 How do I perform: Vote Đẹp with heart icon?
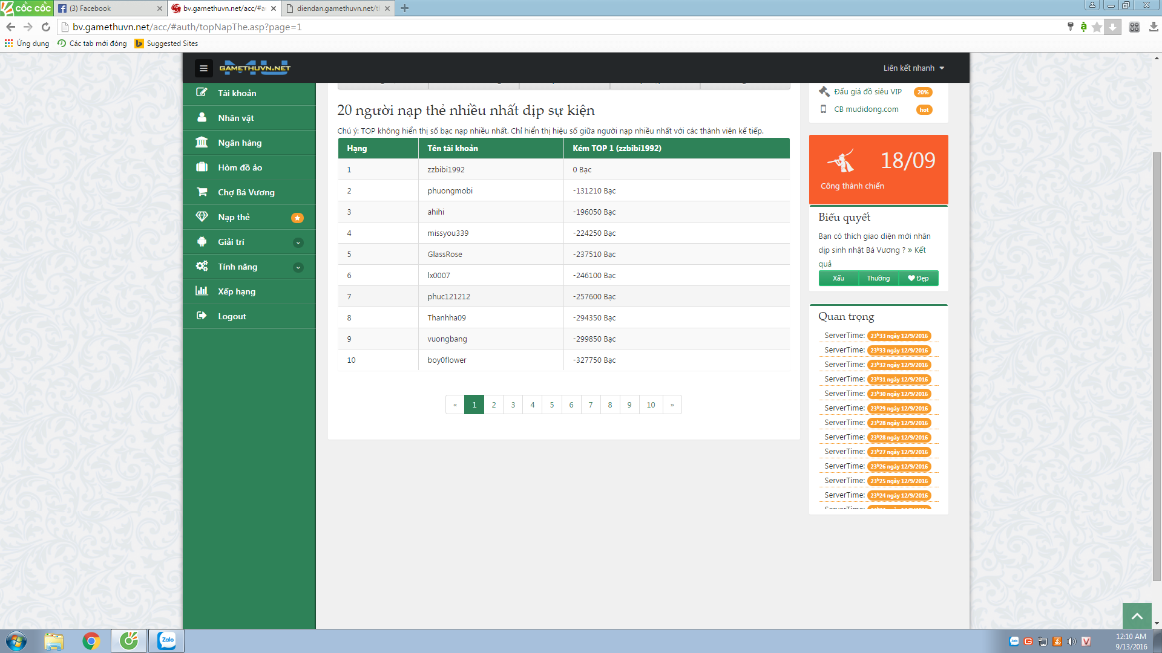click(x=918, y=278)
